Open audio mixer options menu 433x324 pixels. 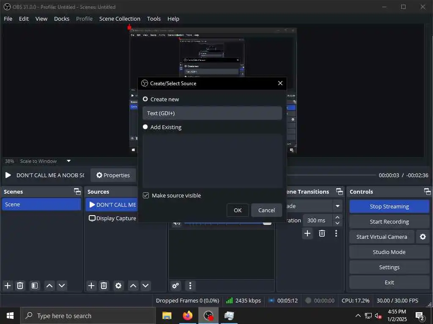point(190,286)
